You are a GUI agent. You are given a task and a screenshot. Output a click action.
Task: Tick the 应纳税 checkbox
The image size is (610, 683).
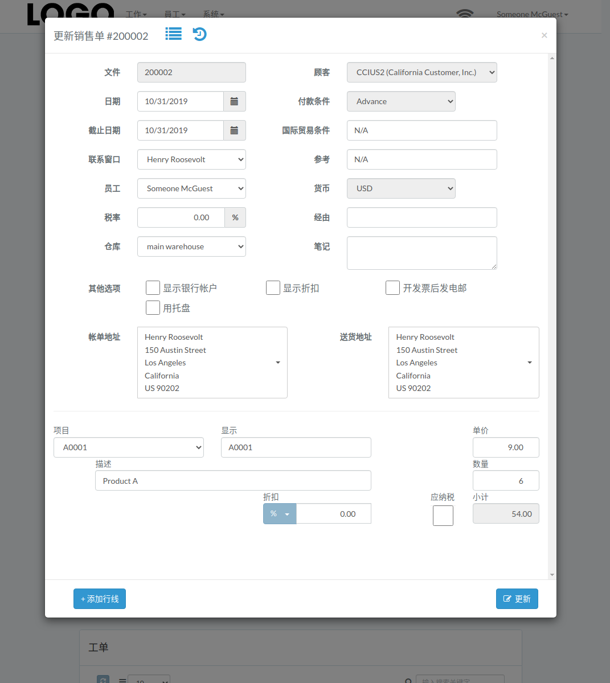443,516
